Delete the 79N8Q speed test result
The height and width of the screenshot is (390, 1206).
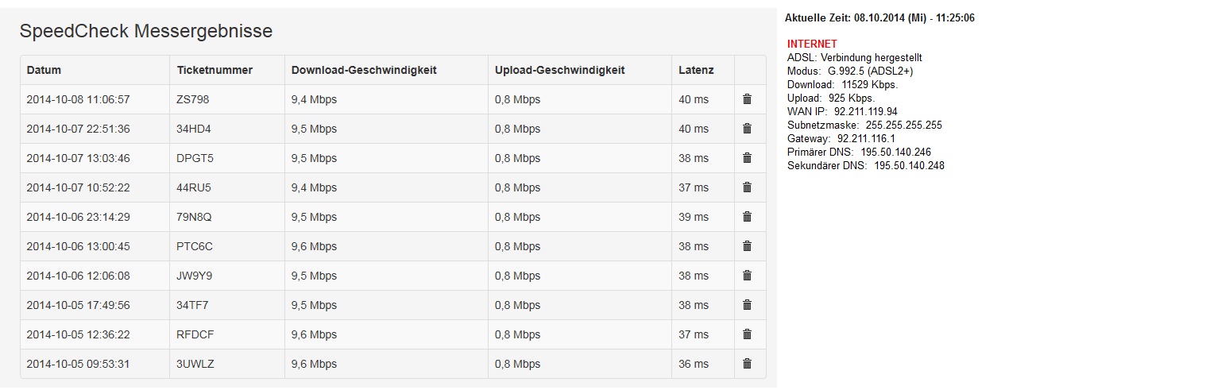(747, 217)
